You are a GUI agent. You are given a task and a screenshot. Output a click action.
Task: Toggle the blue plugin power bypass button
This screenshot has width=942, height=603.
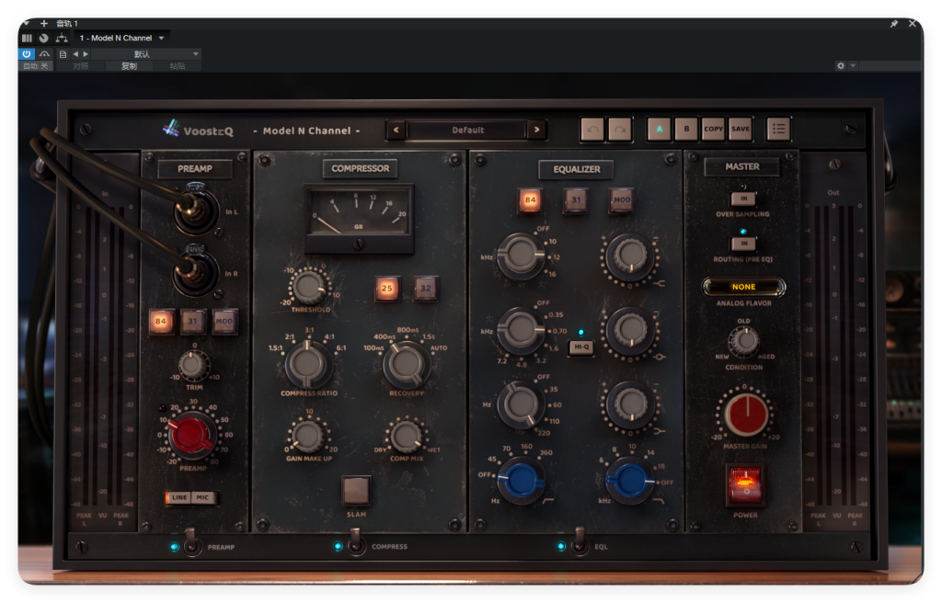(x=27, y=53)
